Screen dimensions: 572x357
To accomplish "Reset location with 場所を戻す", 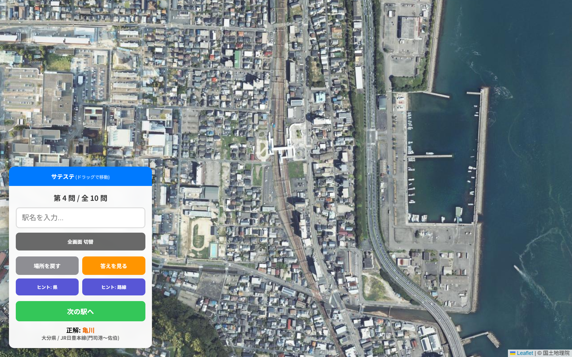I will pos(47,266).
